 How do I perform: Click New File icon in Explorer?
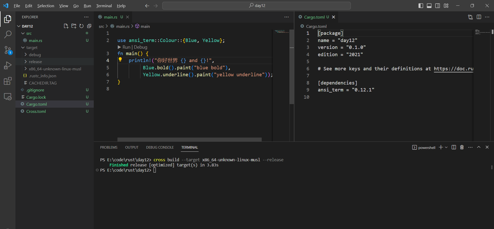[x=66, y=26]
